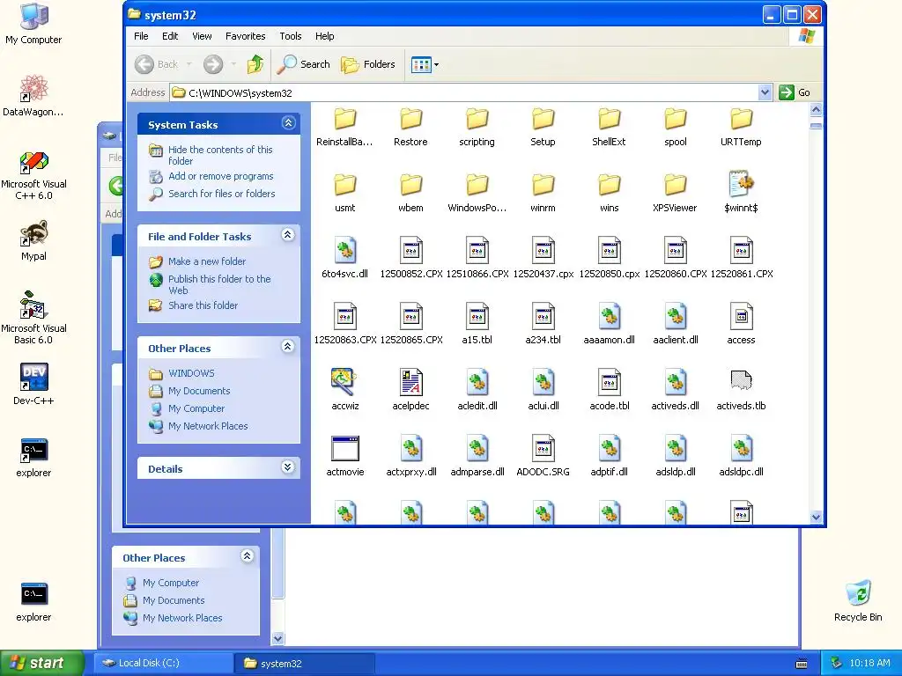Select the access file icon
Viewport: 902px width, 676px height.
742,316
